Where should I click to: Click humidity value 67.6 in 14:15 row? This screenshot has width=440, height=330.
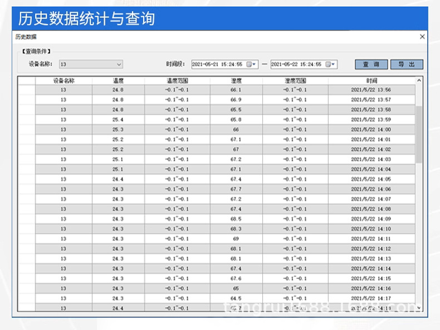[236, 279]
